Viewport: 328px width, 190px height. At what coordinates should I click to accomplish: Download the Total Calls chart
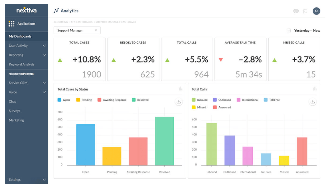pyautogui.click(x=313, y=102)
